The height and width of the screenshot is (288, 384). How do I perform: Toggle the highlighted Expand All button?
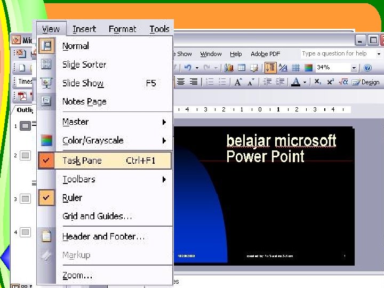(x=270, y=68)
